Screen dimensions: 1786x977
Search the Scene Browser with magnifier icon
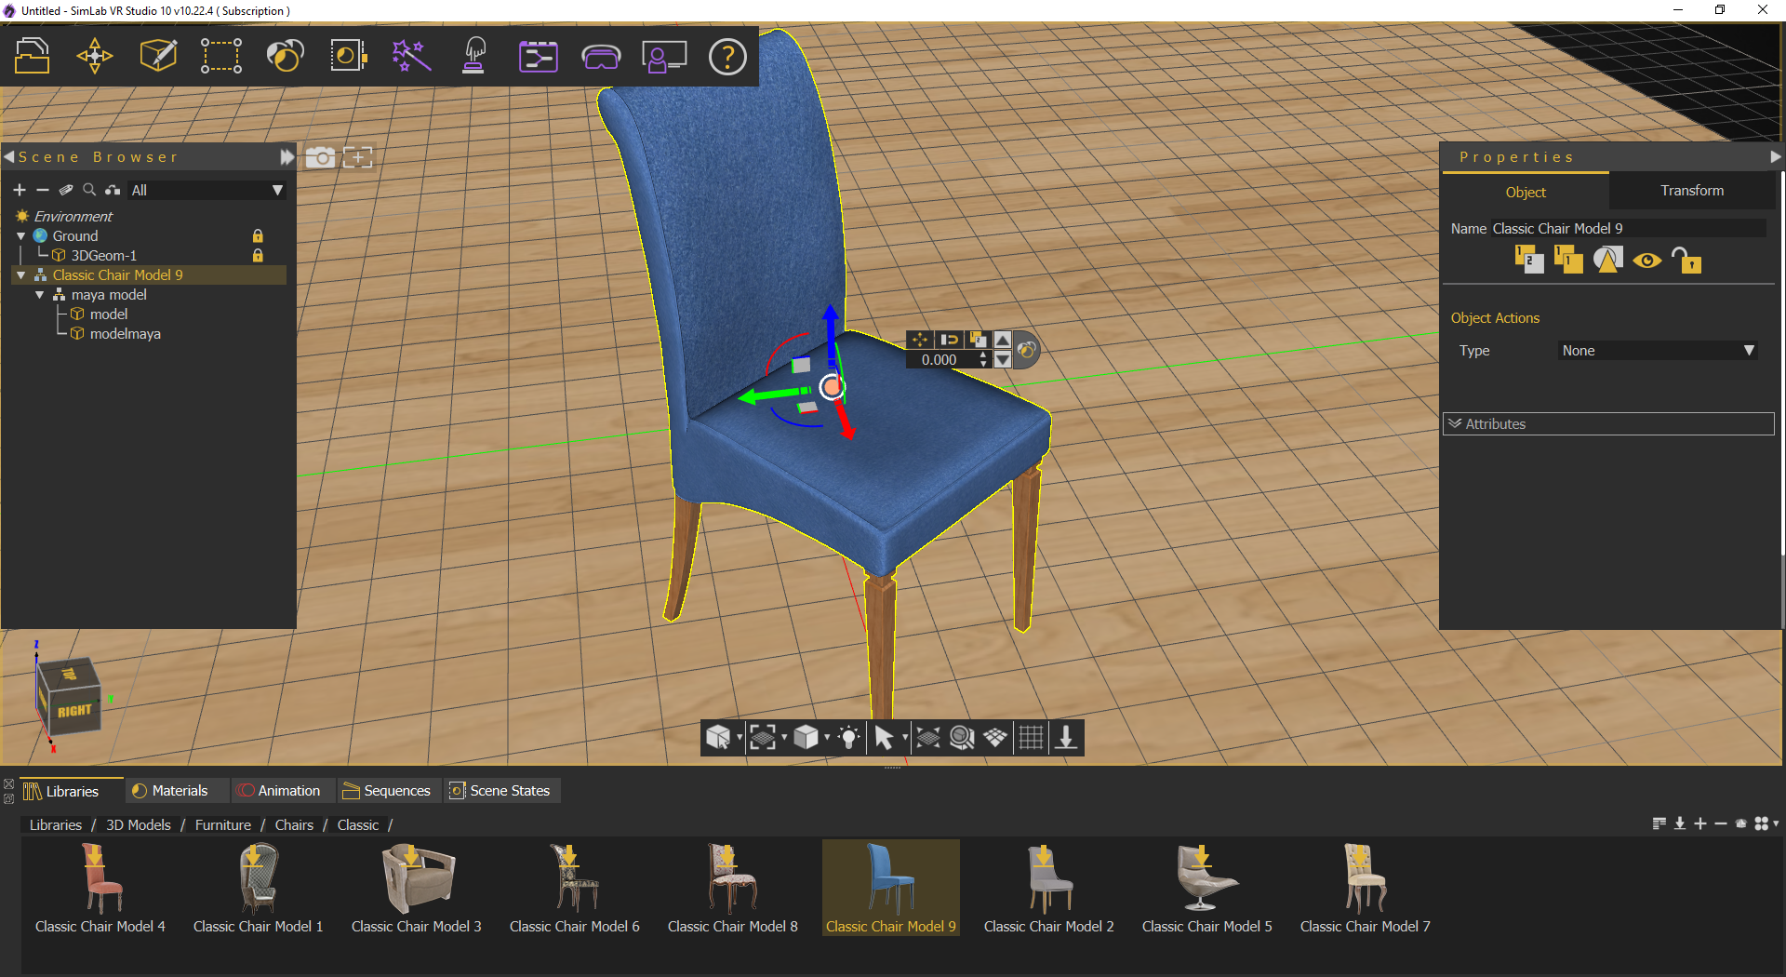pos(89,190)
